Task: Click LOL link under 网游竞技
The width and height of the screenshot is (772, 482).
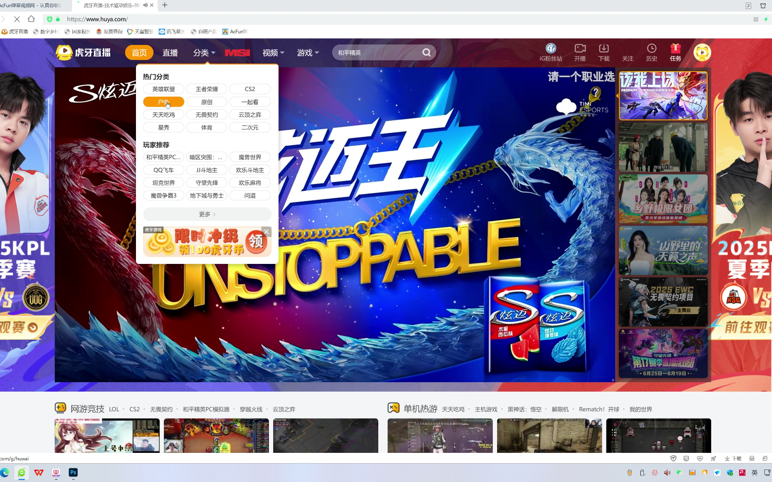Action: pos(114,409)
